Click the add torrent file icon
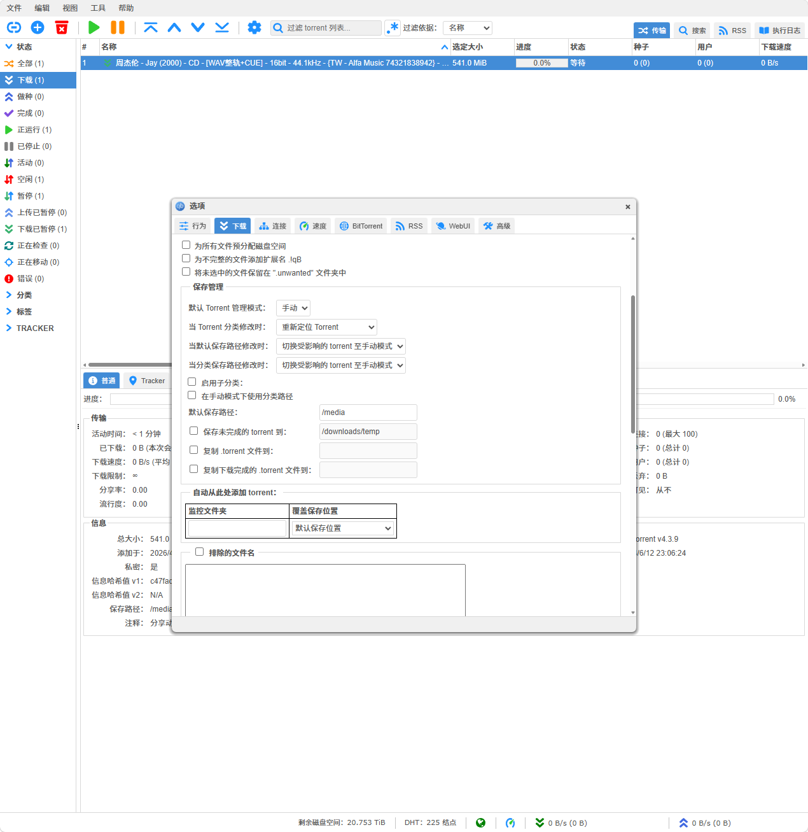 click(x=37, y=27)
